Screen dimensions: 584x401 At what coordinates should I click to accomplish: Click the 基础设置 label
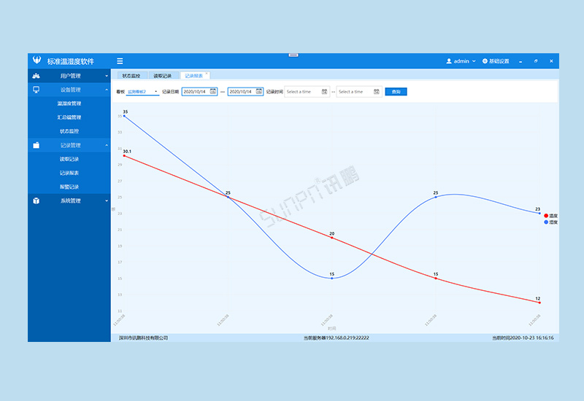[x=499, y=61]
